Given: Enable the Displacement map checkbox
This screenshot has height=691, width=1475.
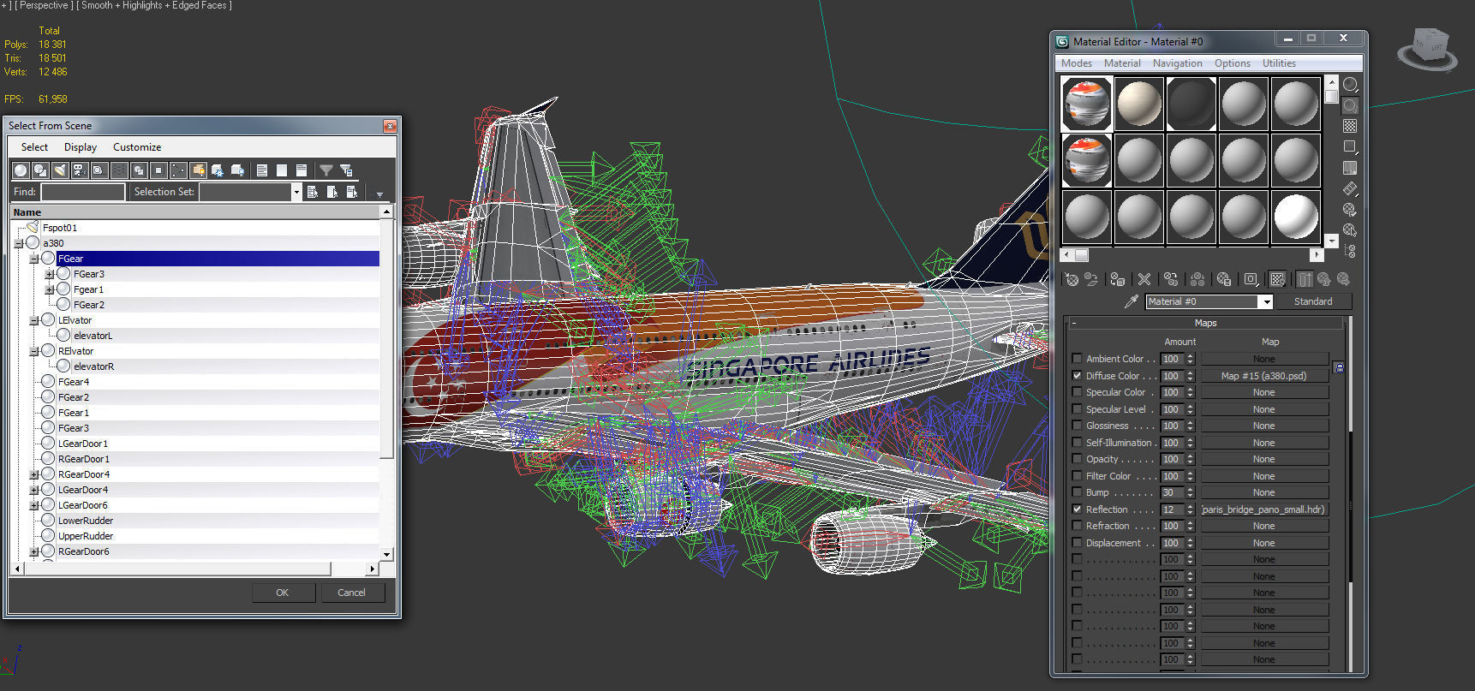Looking at the screenshot, I should click(1077, 542).
